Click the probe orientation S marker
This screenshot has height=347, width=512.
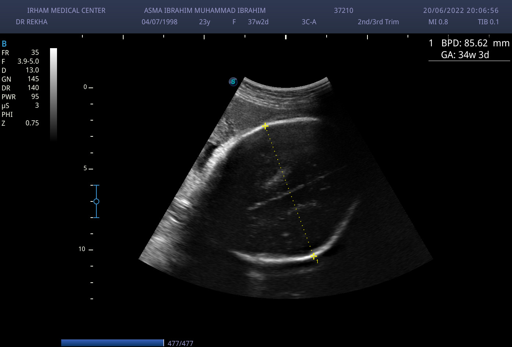(233, 82)
